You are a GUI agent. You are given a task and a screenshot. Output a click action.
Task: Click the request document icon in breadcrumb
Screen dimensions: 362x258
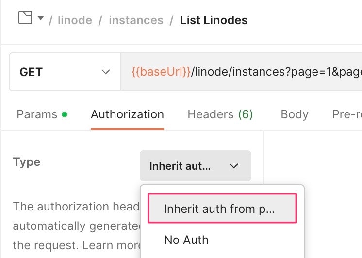pyautogui.click(x=25, y=17)
